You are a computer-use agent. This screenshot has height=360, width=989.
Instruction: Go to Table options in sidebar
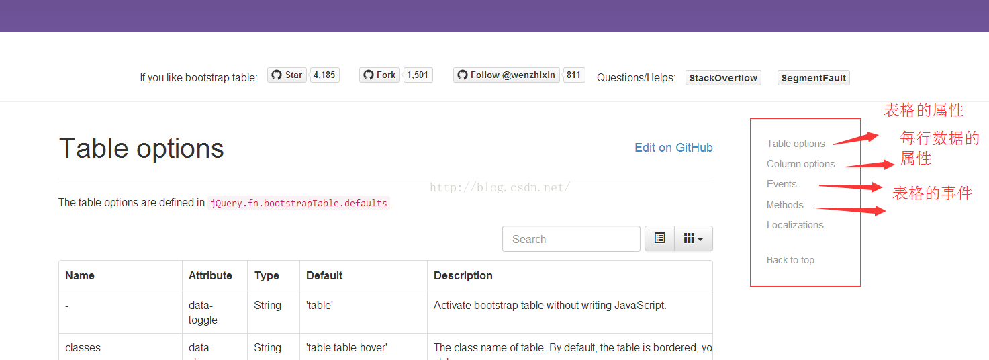[x=796, y=144]
